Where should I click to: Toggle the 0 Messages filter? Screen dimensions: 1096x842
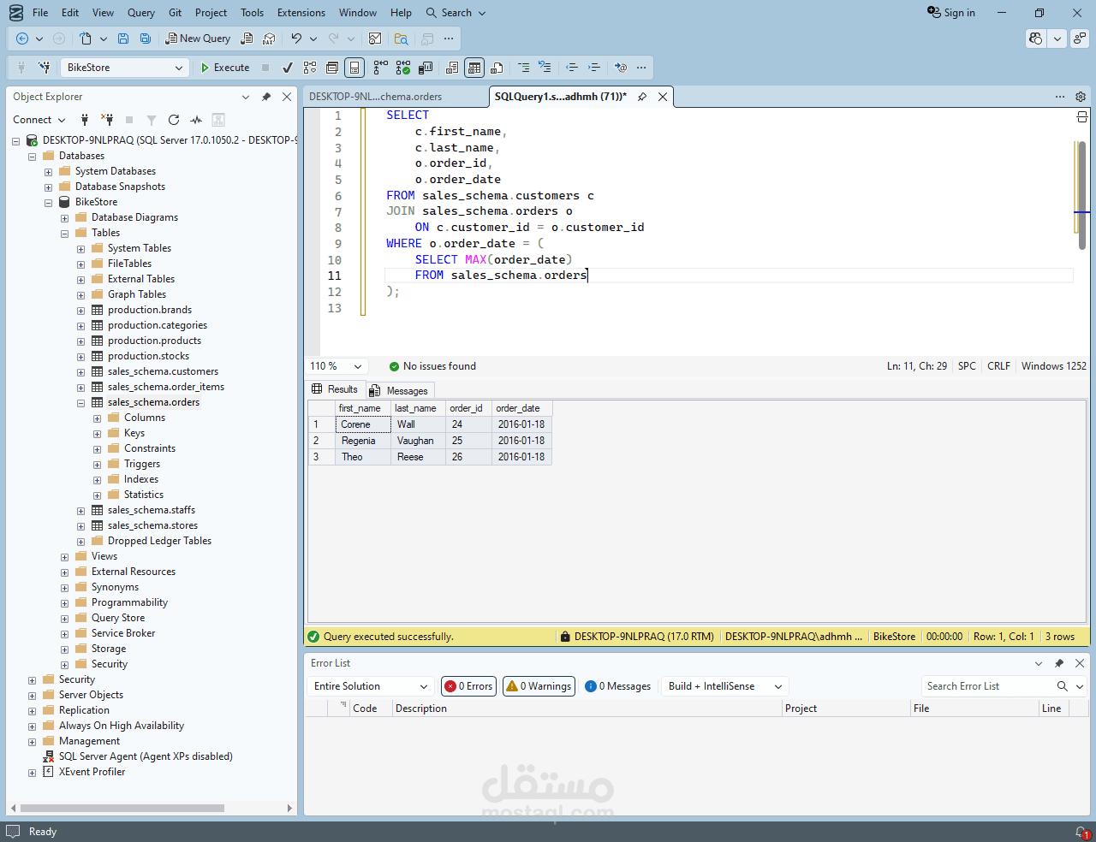coord(617,685)
